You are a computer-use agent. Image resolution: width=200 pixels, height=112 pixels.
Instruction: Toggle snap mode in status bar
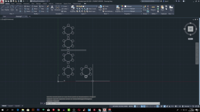coord(137,106)
